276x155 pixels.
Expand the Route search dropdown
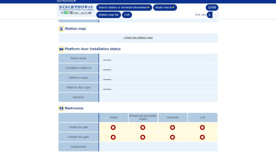165,8
